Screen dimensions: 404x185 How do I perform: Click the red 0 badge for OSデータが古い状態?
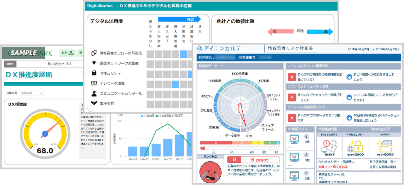tap(291, 118)
